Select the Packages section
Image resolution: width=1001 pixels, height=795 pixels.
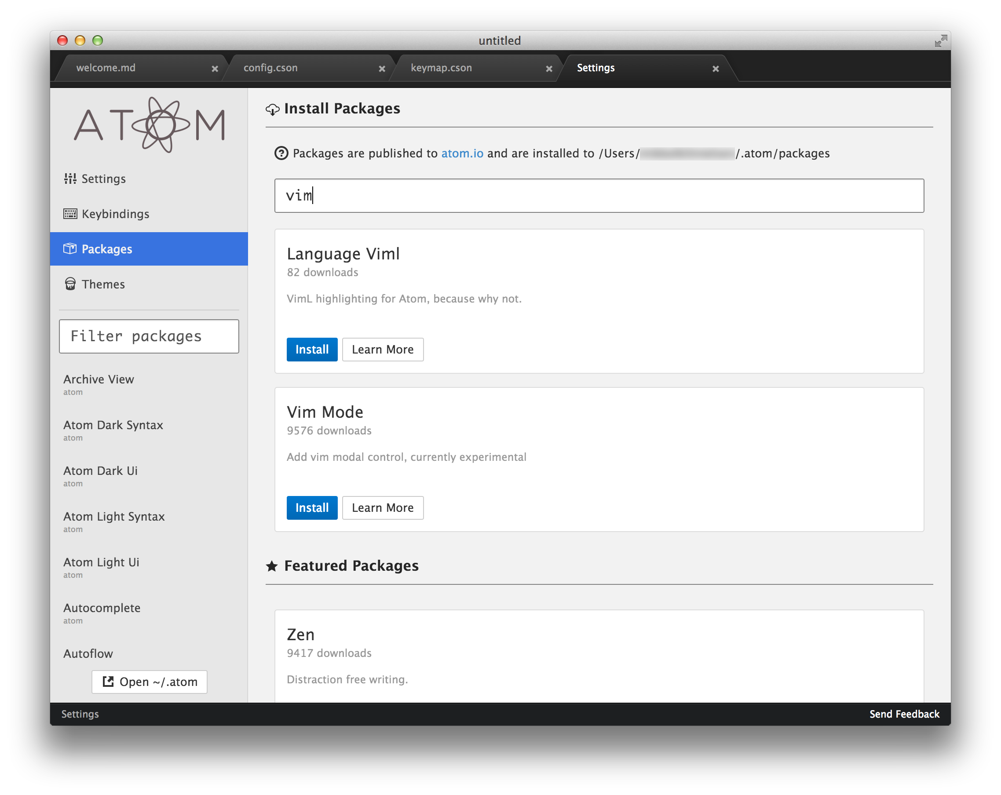[149, 249]
